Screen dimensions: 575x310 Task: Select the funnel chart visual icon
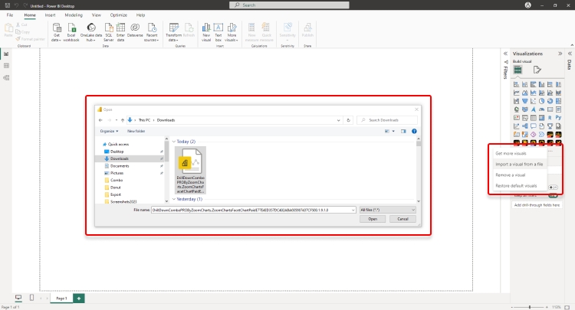[x=524, y=101]
